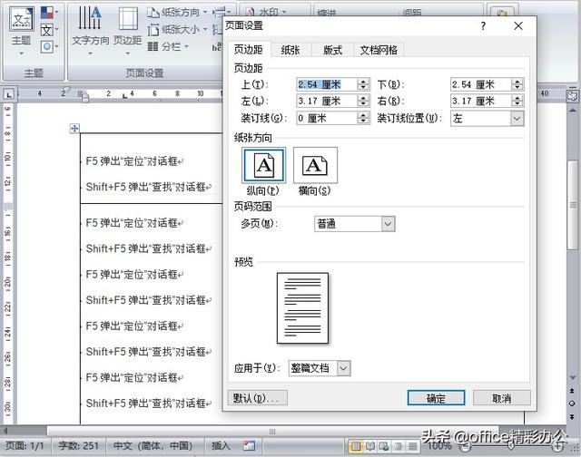The image size is (581, 457).
Task: Open the theme fonts dropdown
Action: tap(49, 30)
